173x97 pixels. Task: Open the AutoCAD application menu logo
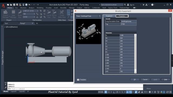click(3, 6)
